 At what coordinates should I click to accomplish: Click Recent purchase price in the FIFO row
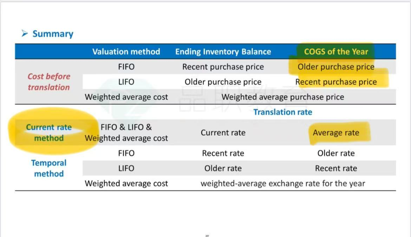tap(223, 67)
